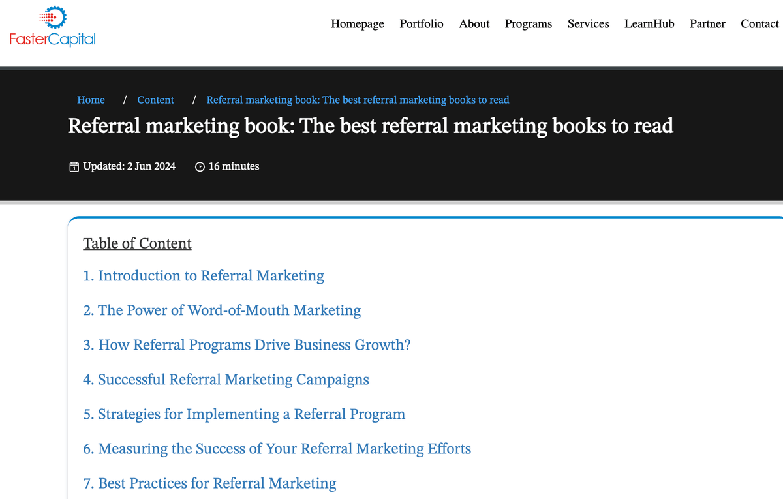Visit LearnHub from the top menu
Viewport: 783px width, 499px height.
(x=649, y=24)
